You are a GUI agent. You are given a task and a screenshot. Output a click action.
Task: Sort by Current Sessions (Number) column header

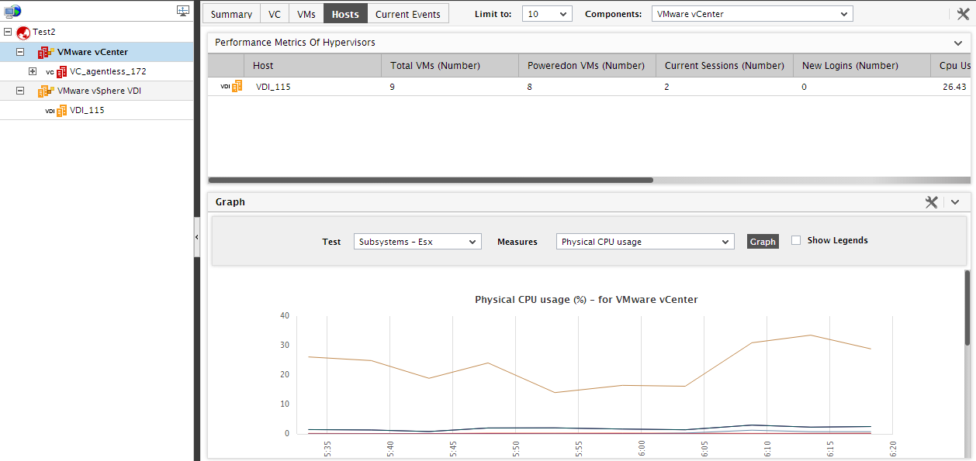click(x=724, y=66)
